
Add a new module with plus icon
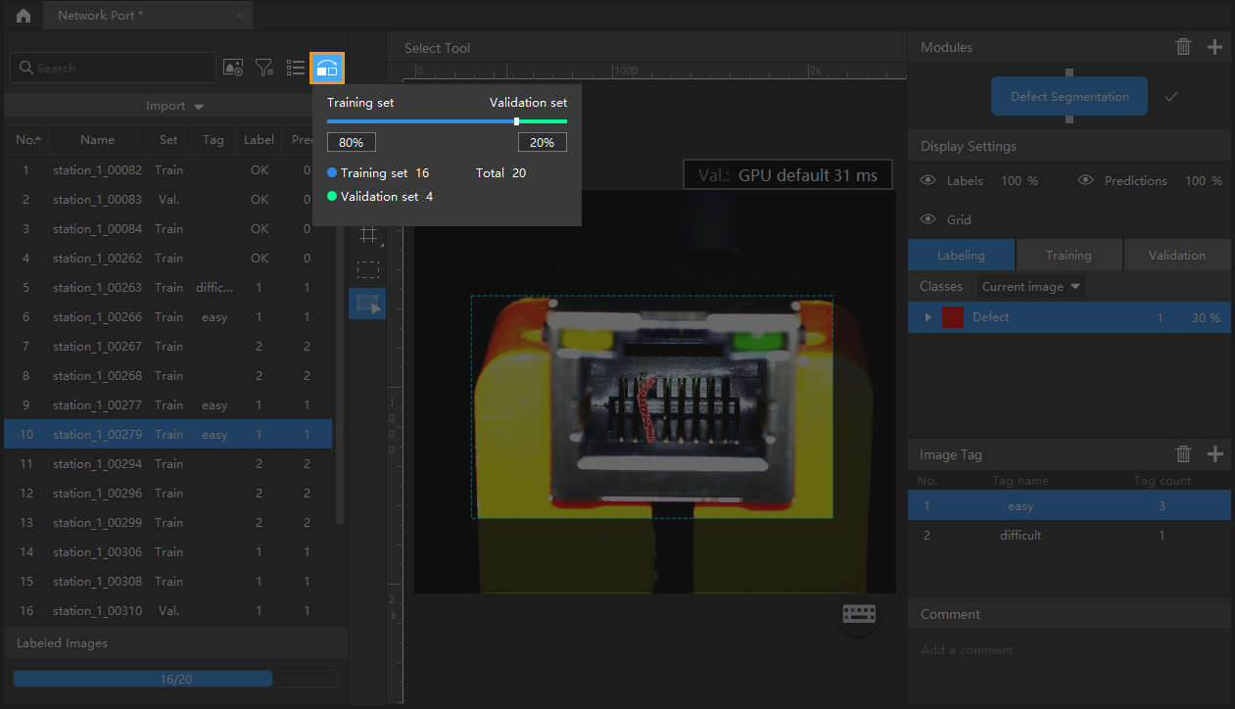tap(1214, 47)
